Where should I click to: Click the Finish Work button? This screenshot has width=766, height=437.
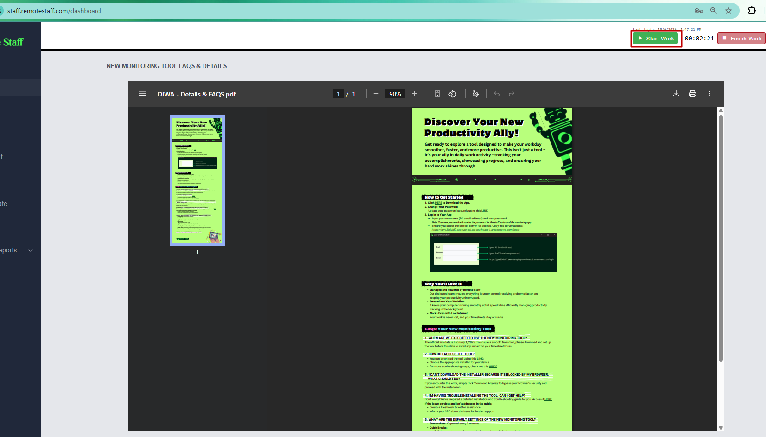[x=741, y=39]
